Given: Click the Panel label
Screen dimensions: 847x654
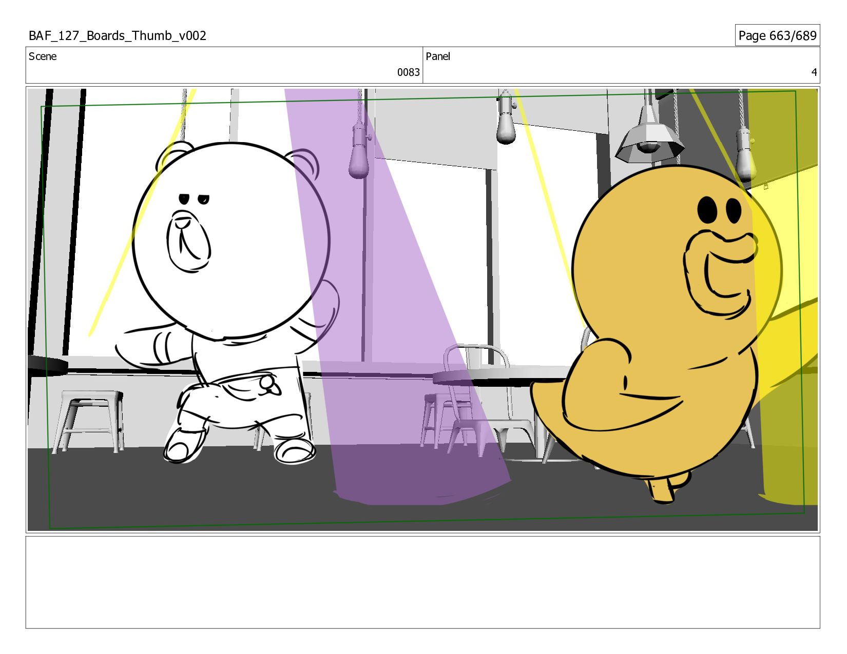Looking at the screenshot, I should pyautogui.click(x=438, y=56).
